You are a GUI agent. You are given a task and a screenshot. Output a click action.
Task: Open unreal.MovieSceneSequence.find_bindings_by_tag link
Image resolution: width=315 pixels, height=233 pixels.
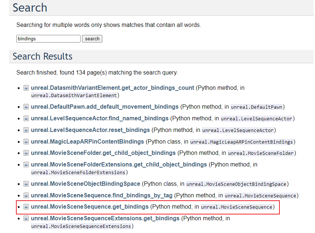point(102,196)
